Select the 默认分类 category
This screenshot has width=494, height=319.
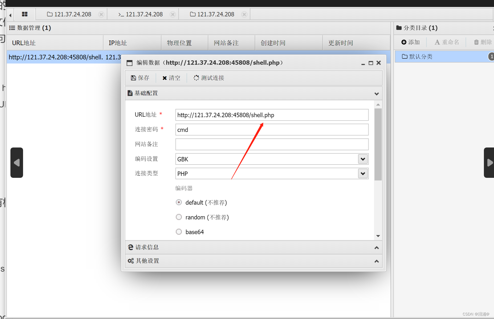pos(444,57)
